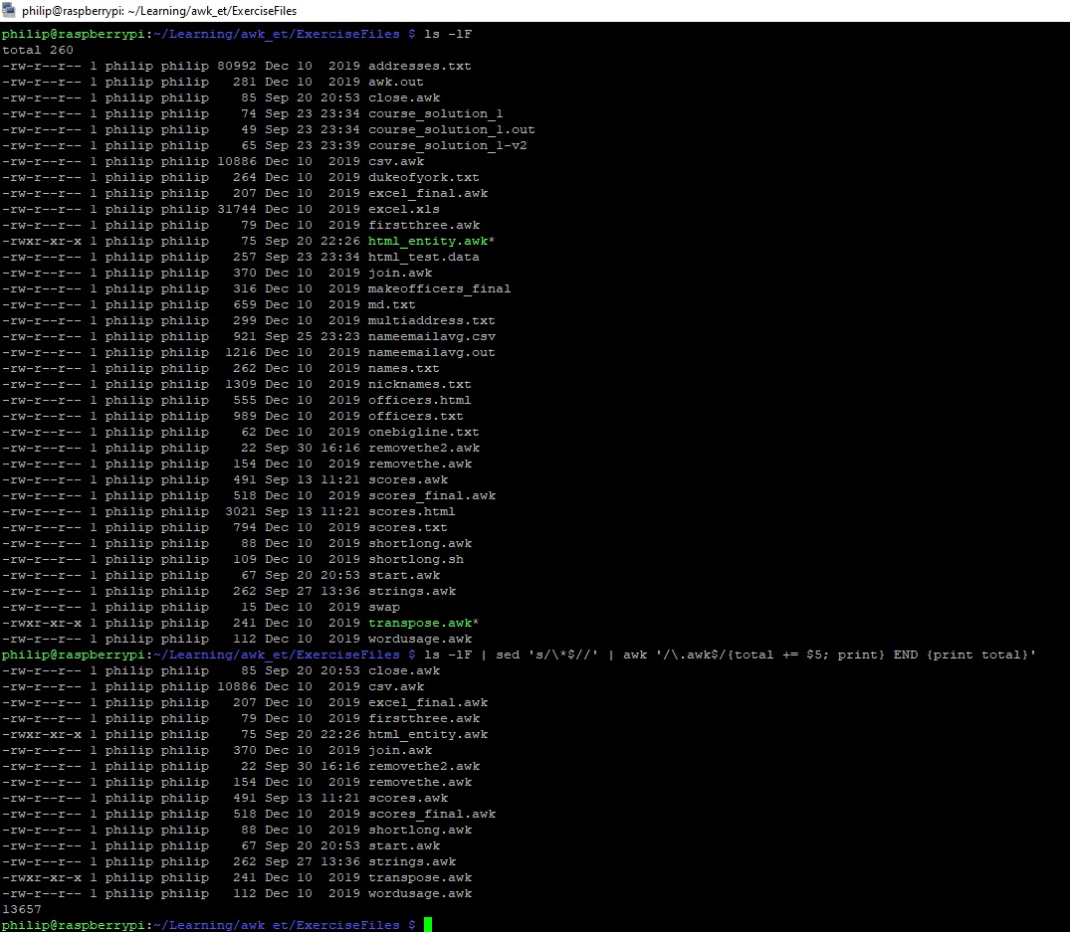Select the filename dukeofyork.txt
Viewport: 1070px width, 932px height.
424,177
